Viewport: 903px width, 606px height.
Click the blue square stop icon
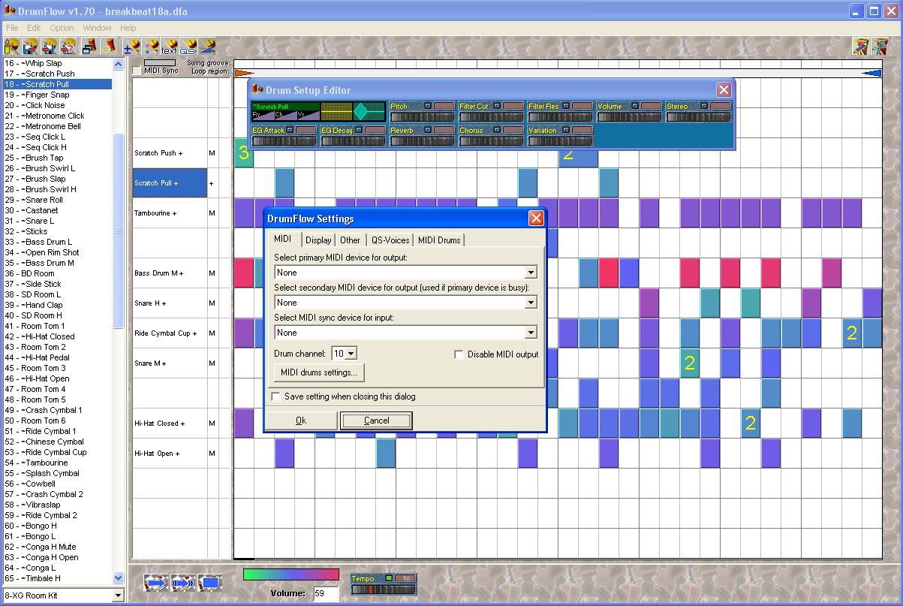click(210, 582)
